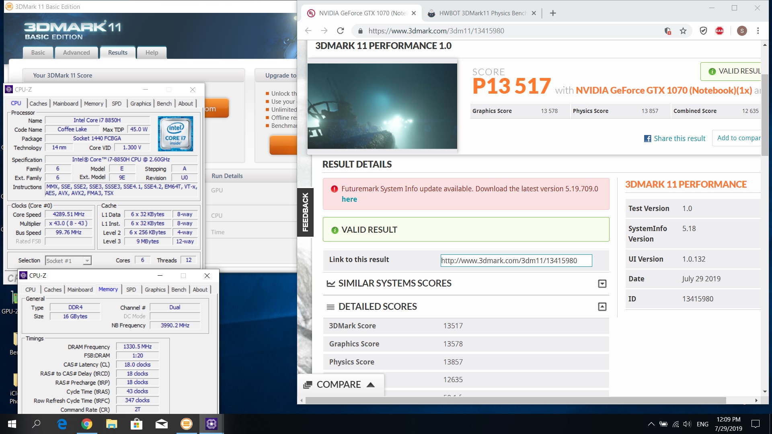Open the Caches tab in top CPU-Z window

38,104
